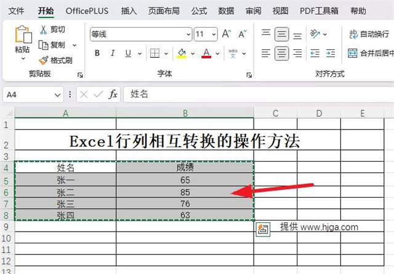Viewport: 394px width, 274px height.
Task: Open font settings dialog launcher
Action: coord(249,75)
